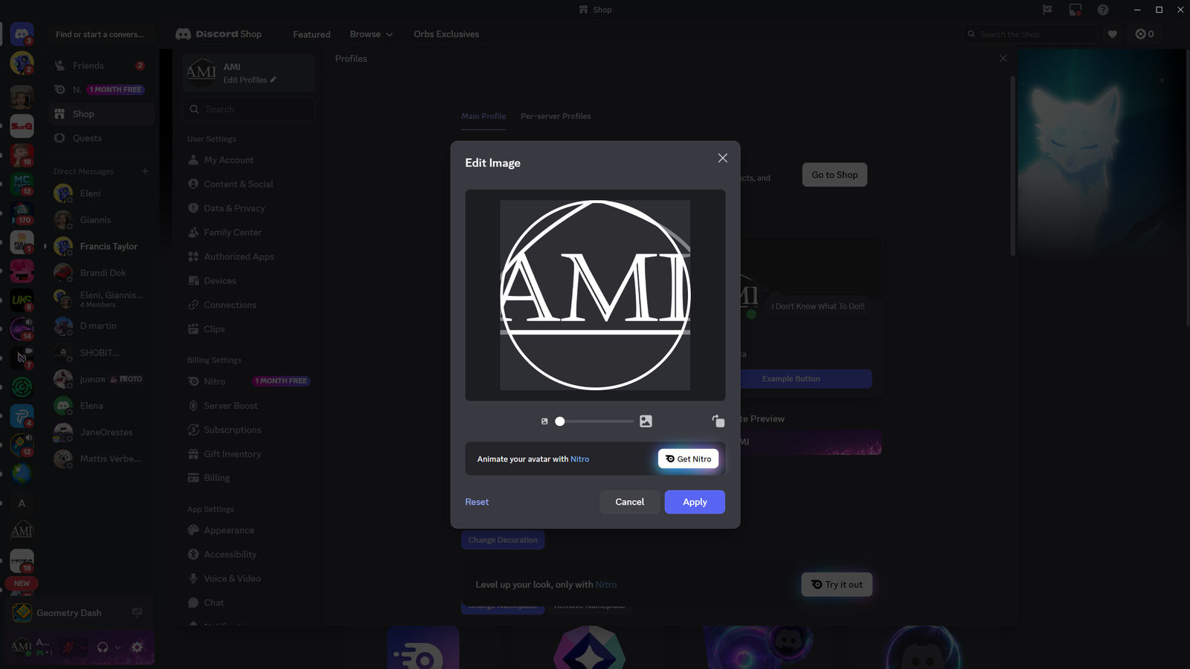Open the Quests section in the left panel
Screen dimensions: 1190x669
86,138
